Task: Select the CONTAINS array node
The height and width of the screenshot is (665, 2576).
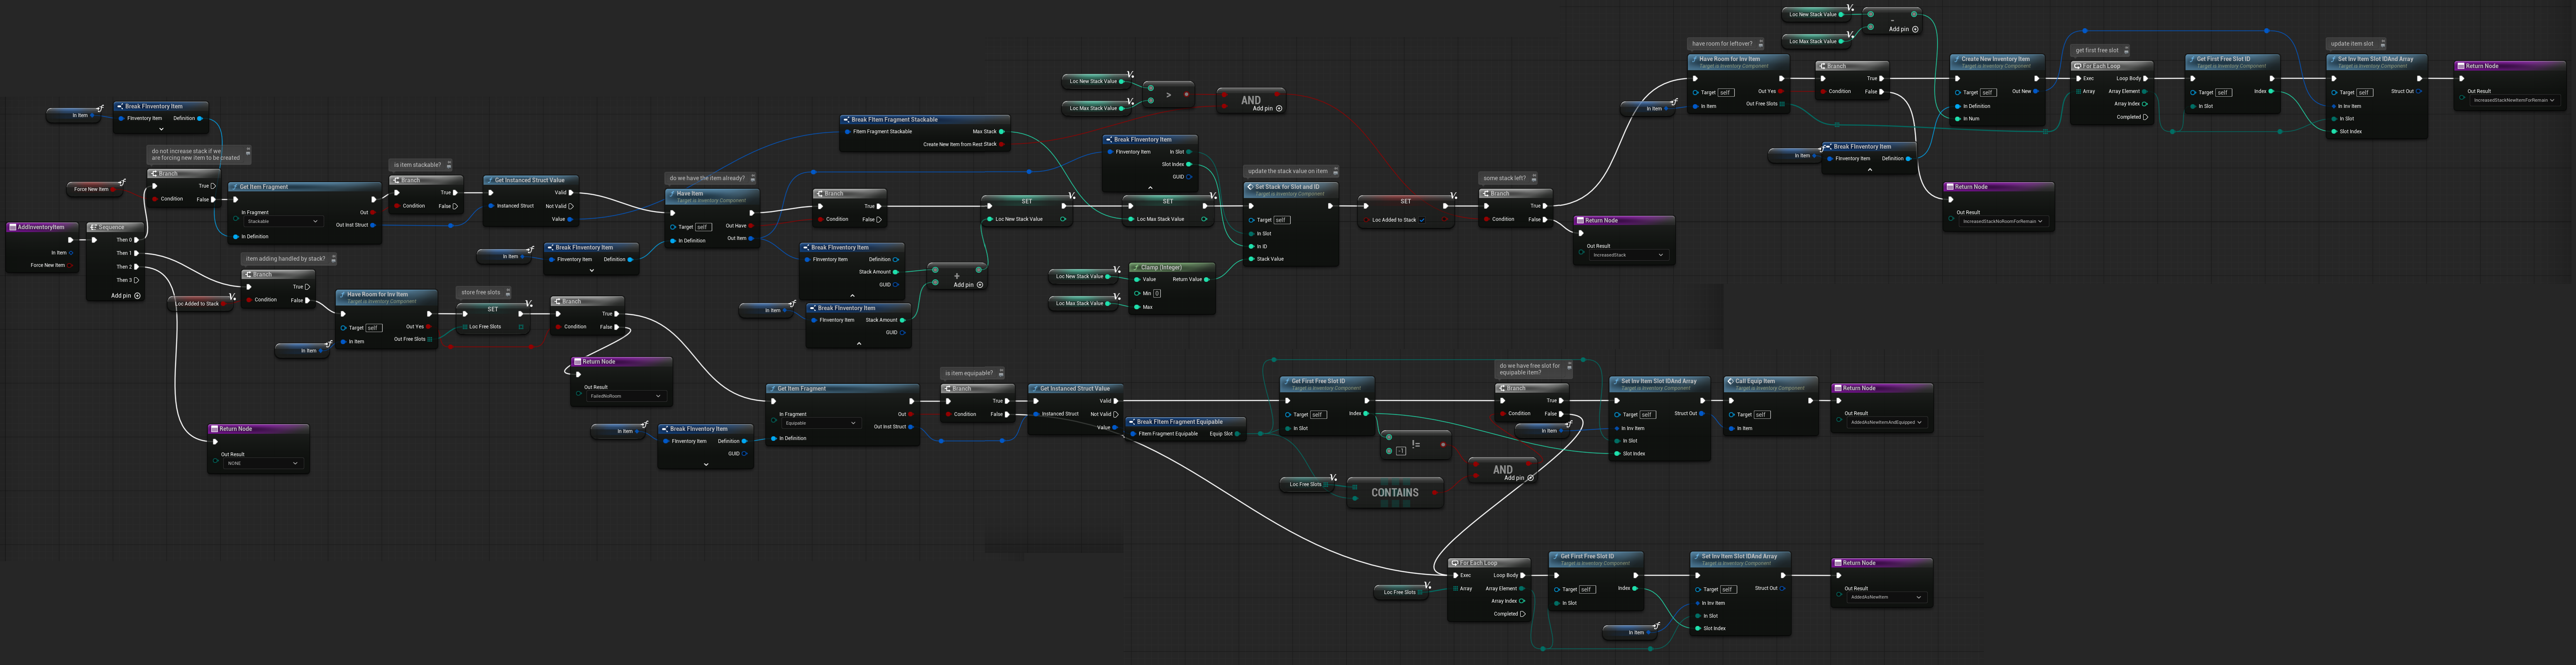Action: click(1394, 492)
